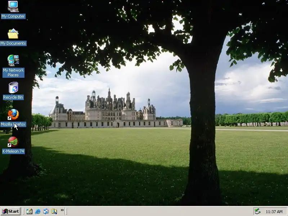
Task: Launch Internet Explorer from quick launch
Action: 38,211
